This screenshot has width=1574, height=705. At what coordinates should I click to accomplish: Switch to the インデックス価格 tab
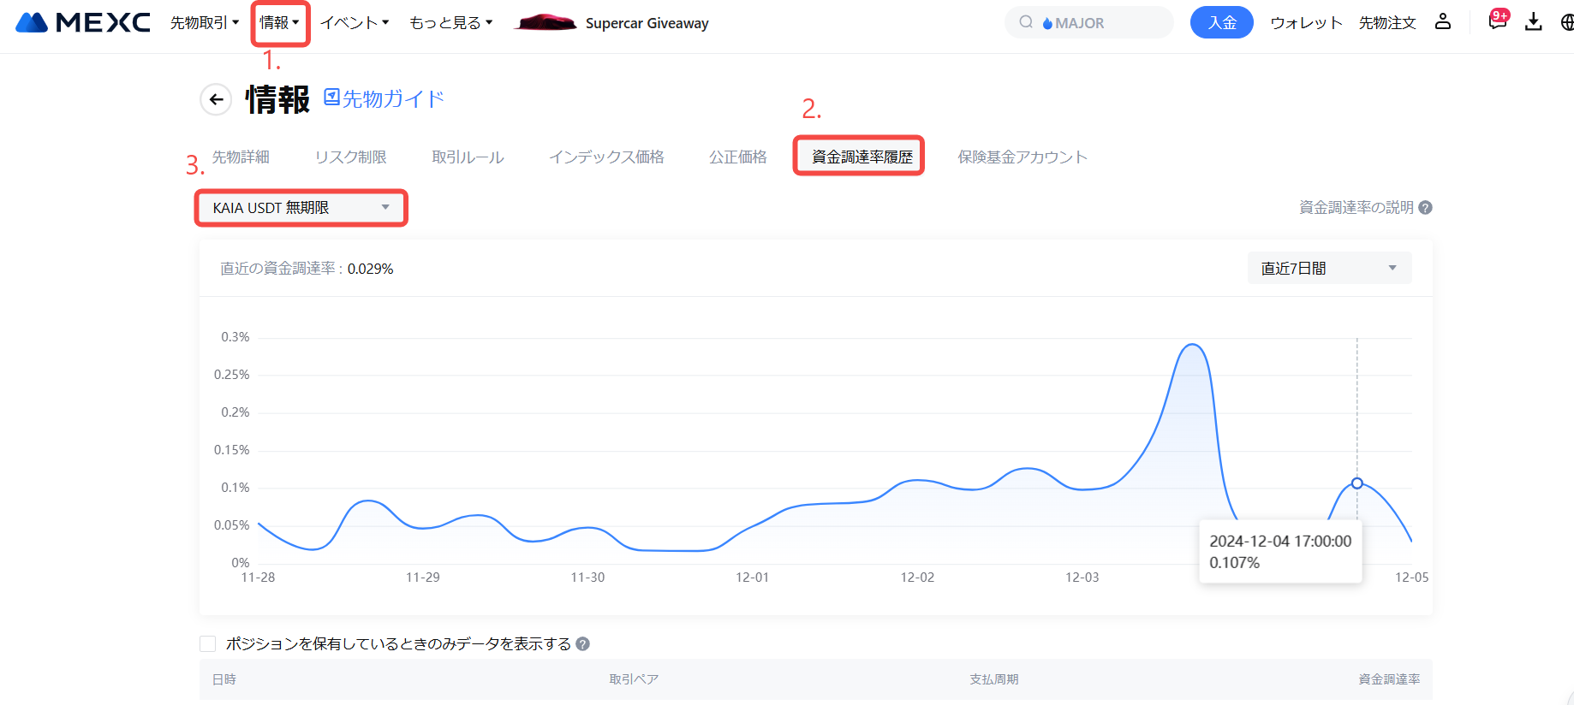[606, 157]
